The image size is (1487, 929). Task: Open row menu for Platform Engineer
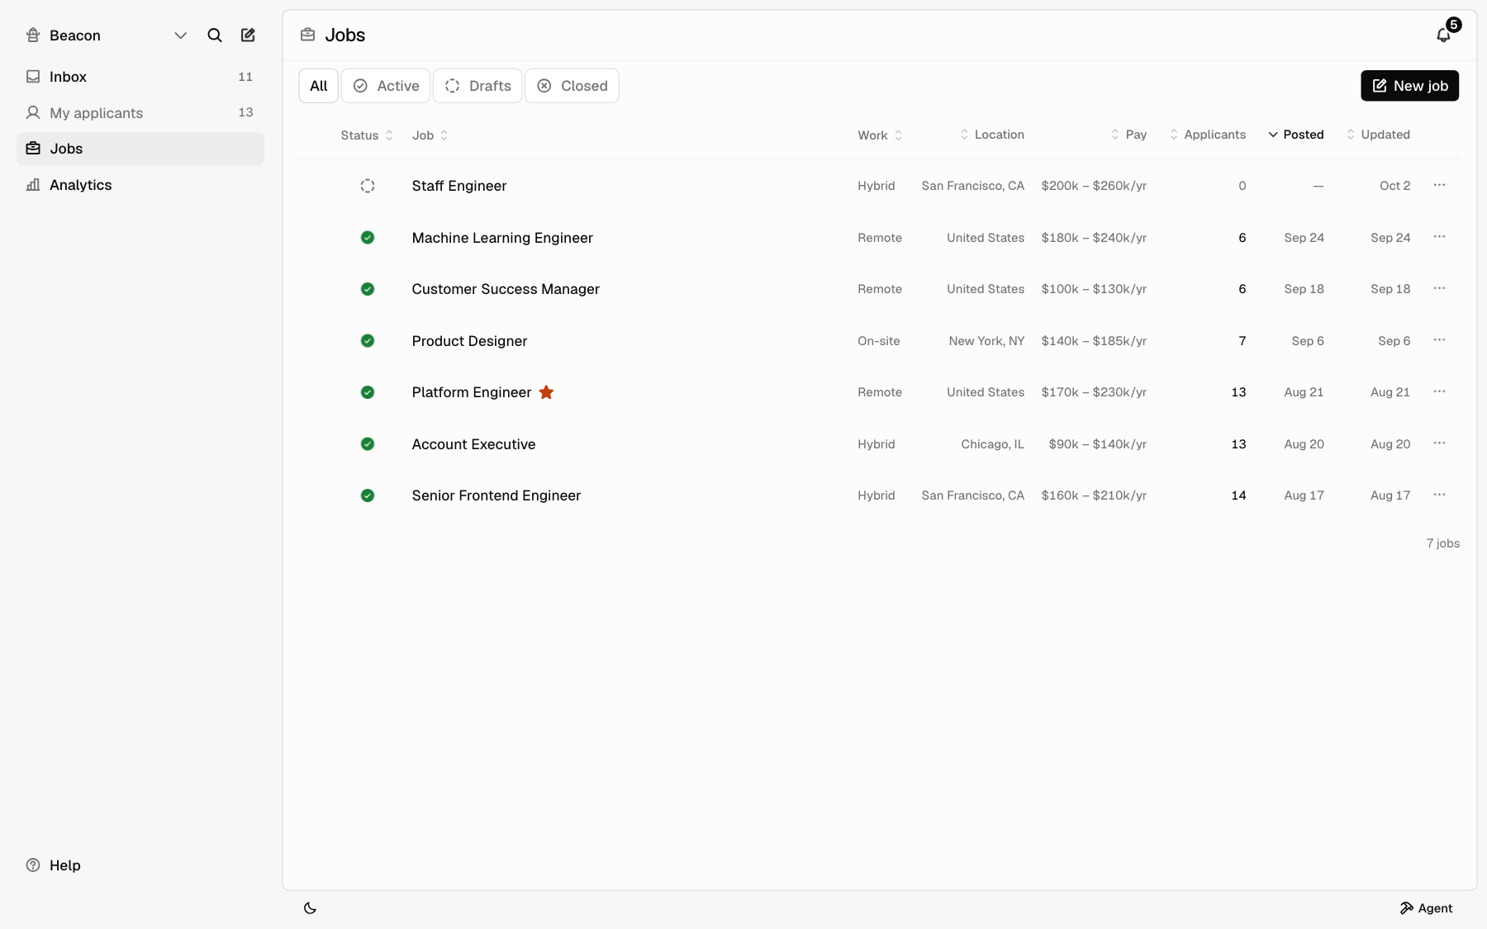click(1439, 391)
